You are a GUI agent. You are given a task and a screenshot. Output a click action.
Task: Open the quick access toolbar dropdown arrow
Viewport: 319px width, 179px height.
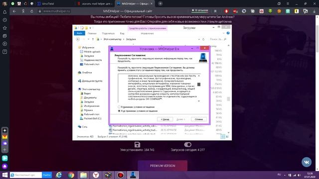(90, 28)
